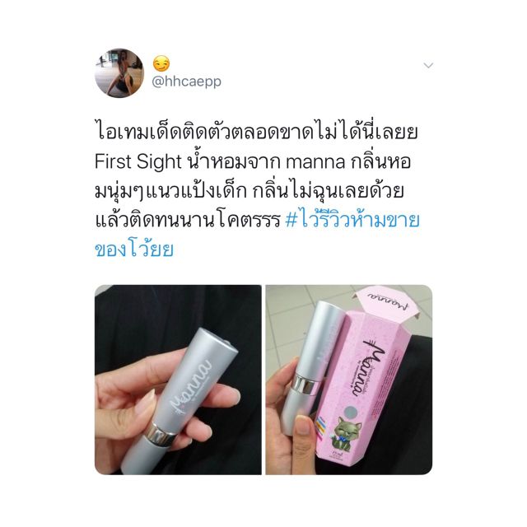View the right photo with pink Manna box

[349, 380]
